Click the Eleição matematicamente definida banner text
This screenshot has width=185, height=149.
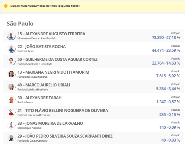click(x=45, y=6)
